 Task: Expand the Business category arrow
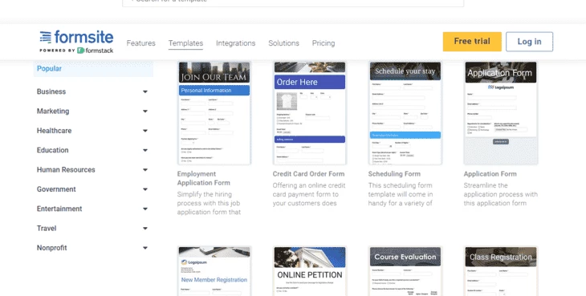pos(145,91)
